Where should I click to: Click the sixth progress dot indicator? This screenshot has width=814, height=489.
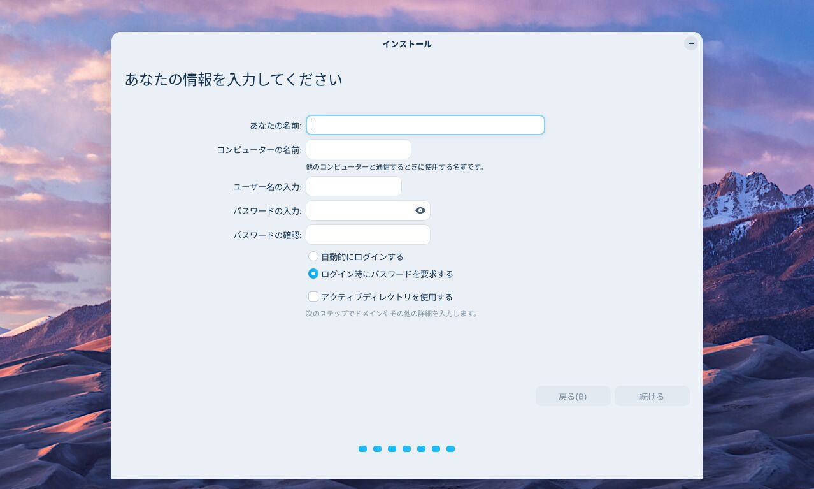click(x=436, y=449)
